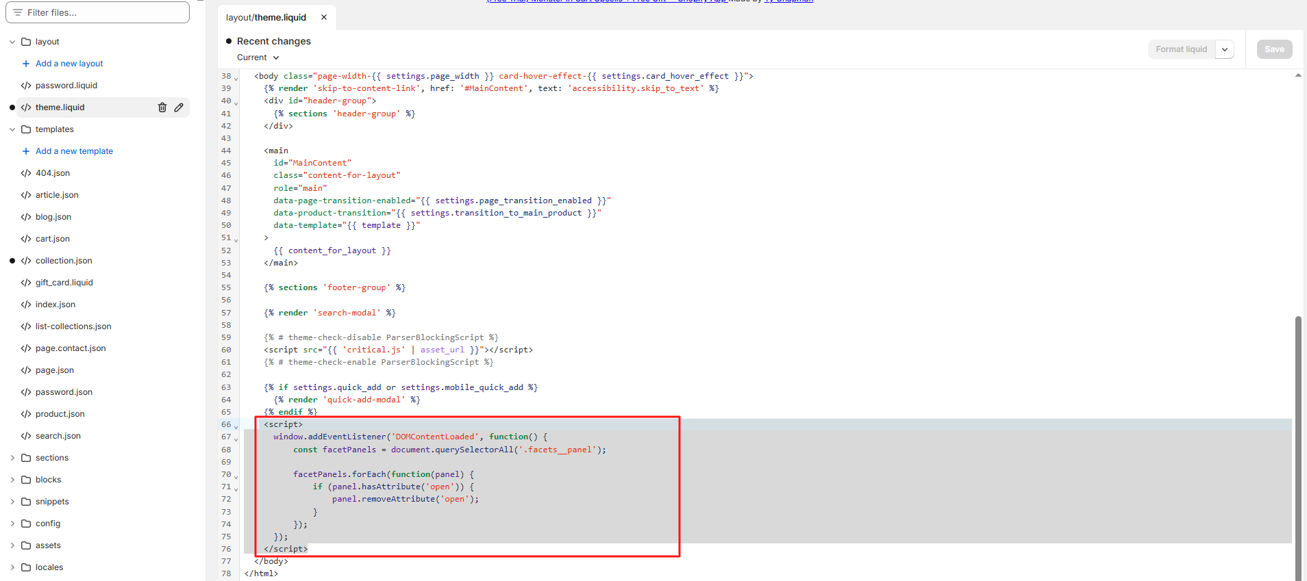This screenshot has height=581, width=1307.
Task: Click the plus icon beside Add a new layout
Action: tap(26, 64)
